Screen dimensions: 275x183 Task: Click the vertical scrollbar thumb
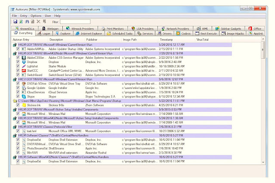click(x=263, y=50)
